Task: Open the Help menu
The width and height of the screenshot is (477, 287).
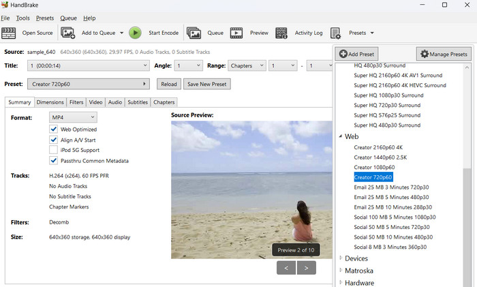Action: (x=89, y=18)
